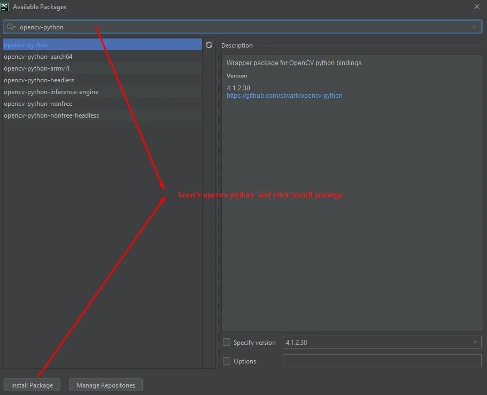This screenshot has width=487, height=395.
Task: Enable the Options checkbox
Action: tap(227, 361)
